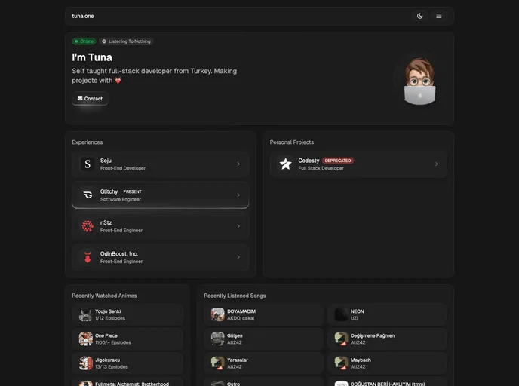519x386 pixels.
Task: Expand the Glitchy row chevron
Action: coord(238,195)
